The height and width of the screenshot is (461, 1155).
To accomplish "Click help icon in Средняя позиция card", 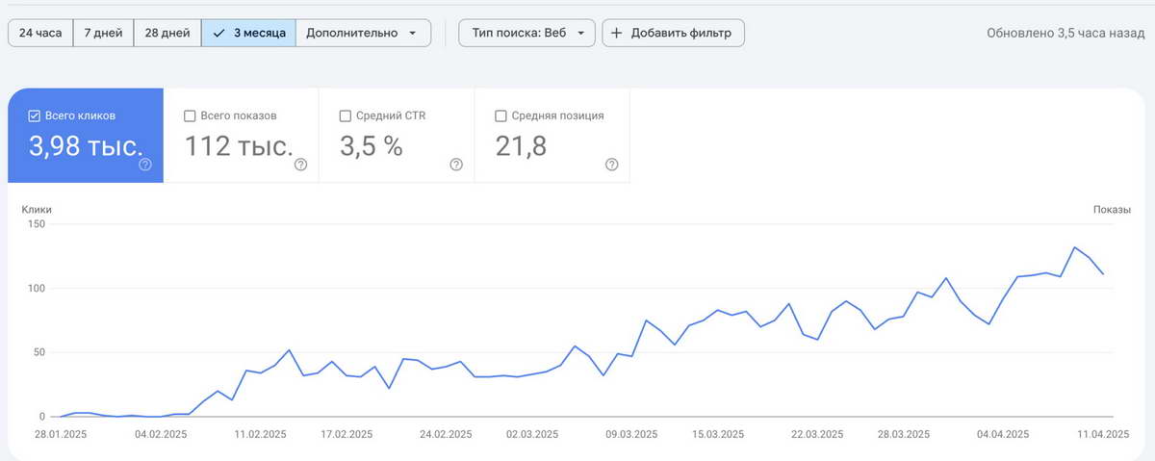I will [611, 165].
